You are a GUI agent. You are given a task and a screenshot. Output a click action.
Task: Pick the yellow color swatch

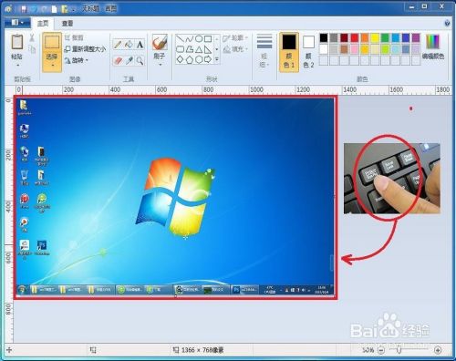pyautogui.click(x=375, y=38)
